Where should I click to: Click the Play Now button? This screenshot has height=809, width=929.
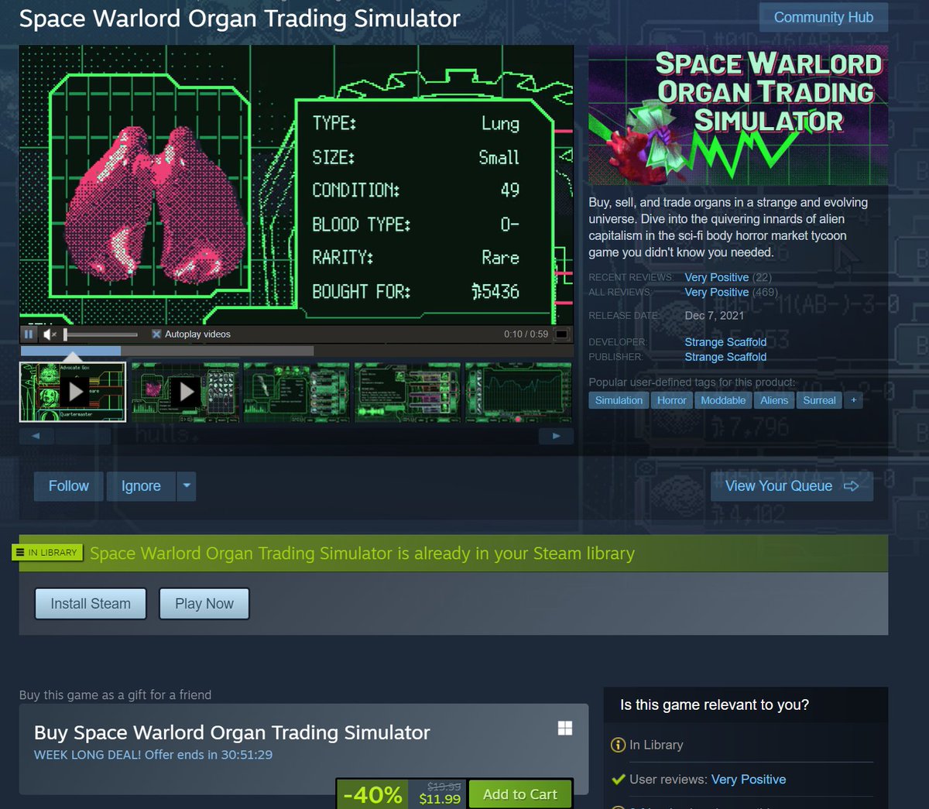pos(204,604)
